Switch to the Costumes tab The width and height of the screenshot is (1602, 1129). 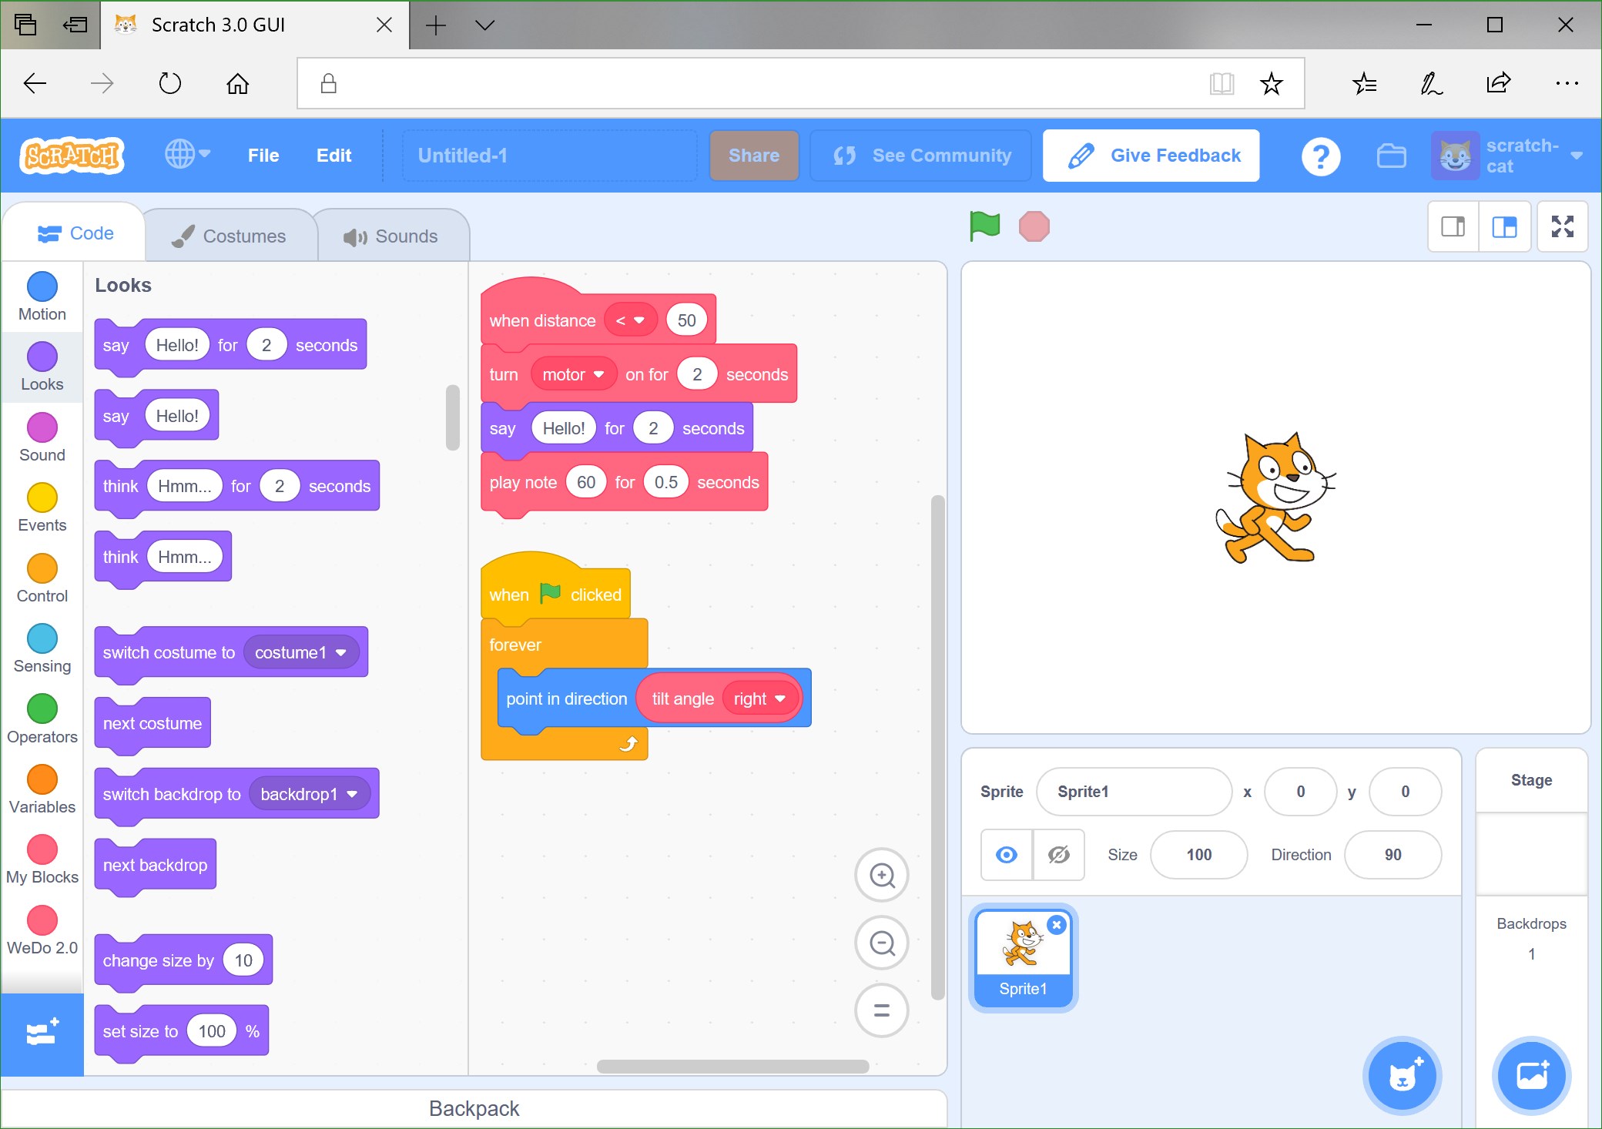[x=230, y=236]
